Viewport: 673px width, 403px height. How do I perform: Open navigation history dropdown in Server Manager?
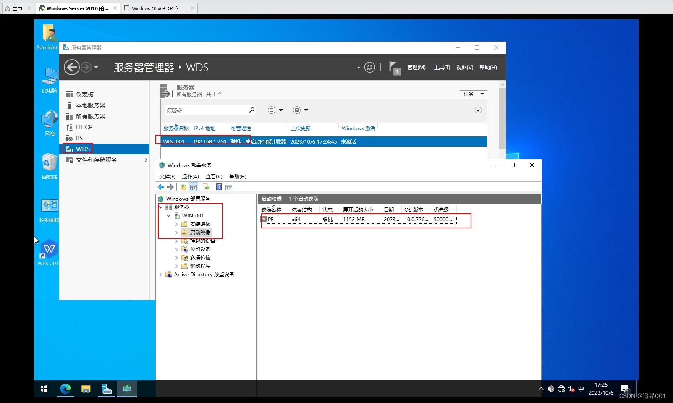click(x=96, y=67)
